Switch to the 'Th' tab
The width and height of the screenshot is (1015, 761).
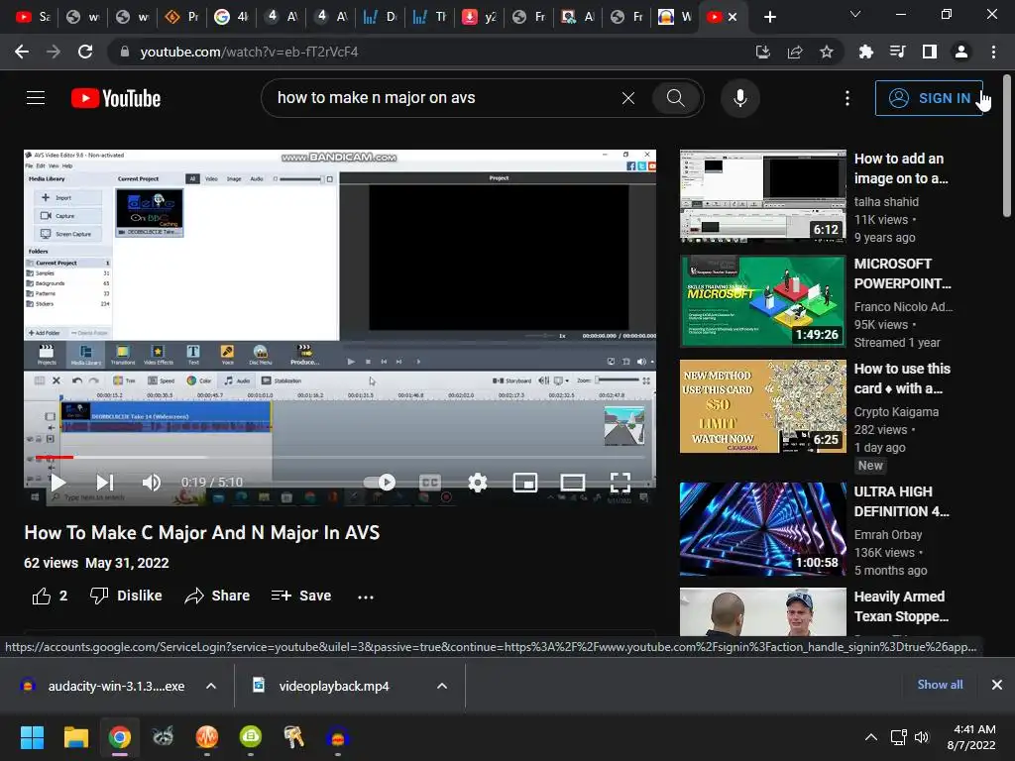click(x=430, y=17)
